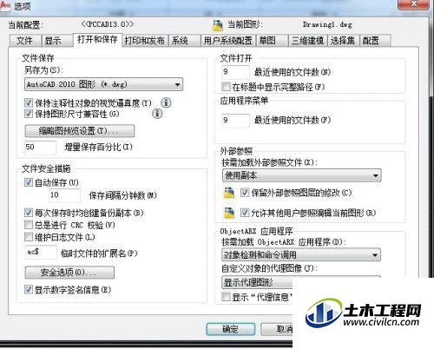This screenshot has height=349, width=434.
Task: Click drawing icon next to 当前图形
Action: [218, 25]
